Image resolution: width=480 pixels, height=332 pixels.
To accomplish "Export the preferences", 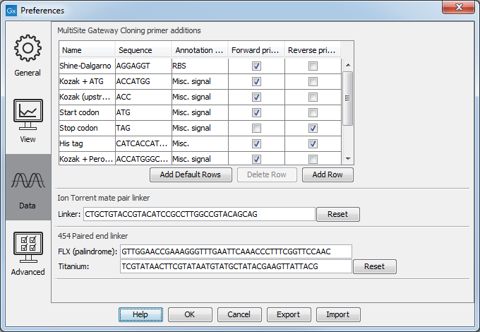I will coord(289,314).
